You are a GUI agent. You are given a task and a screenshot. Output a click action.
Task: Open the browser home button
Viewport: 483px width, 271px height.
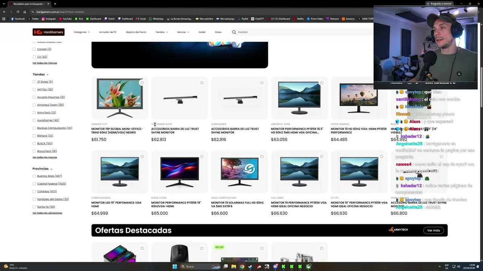25,12
